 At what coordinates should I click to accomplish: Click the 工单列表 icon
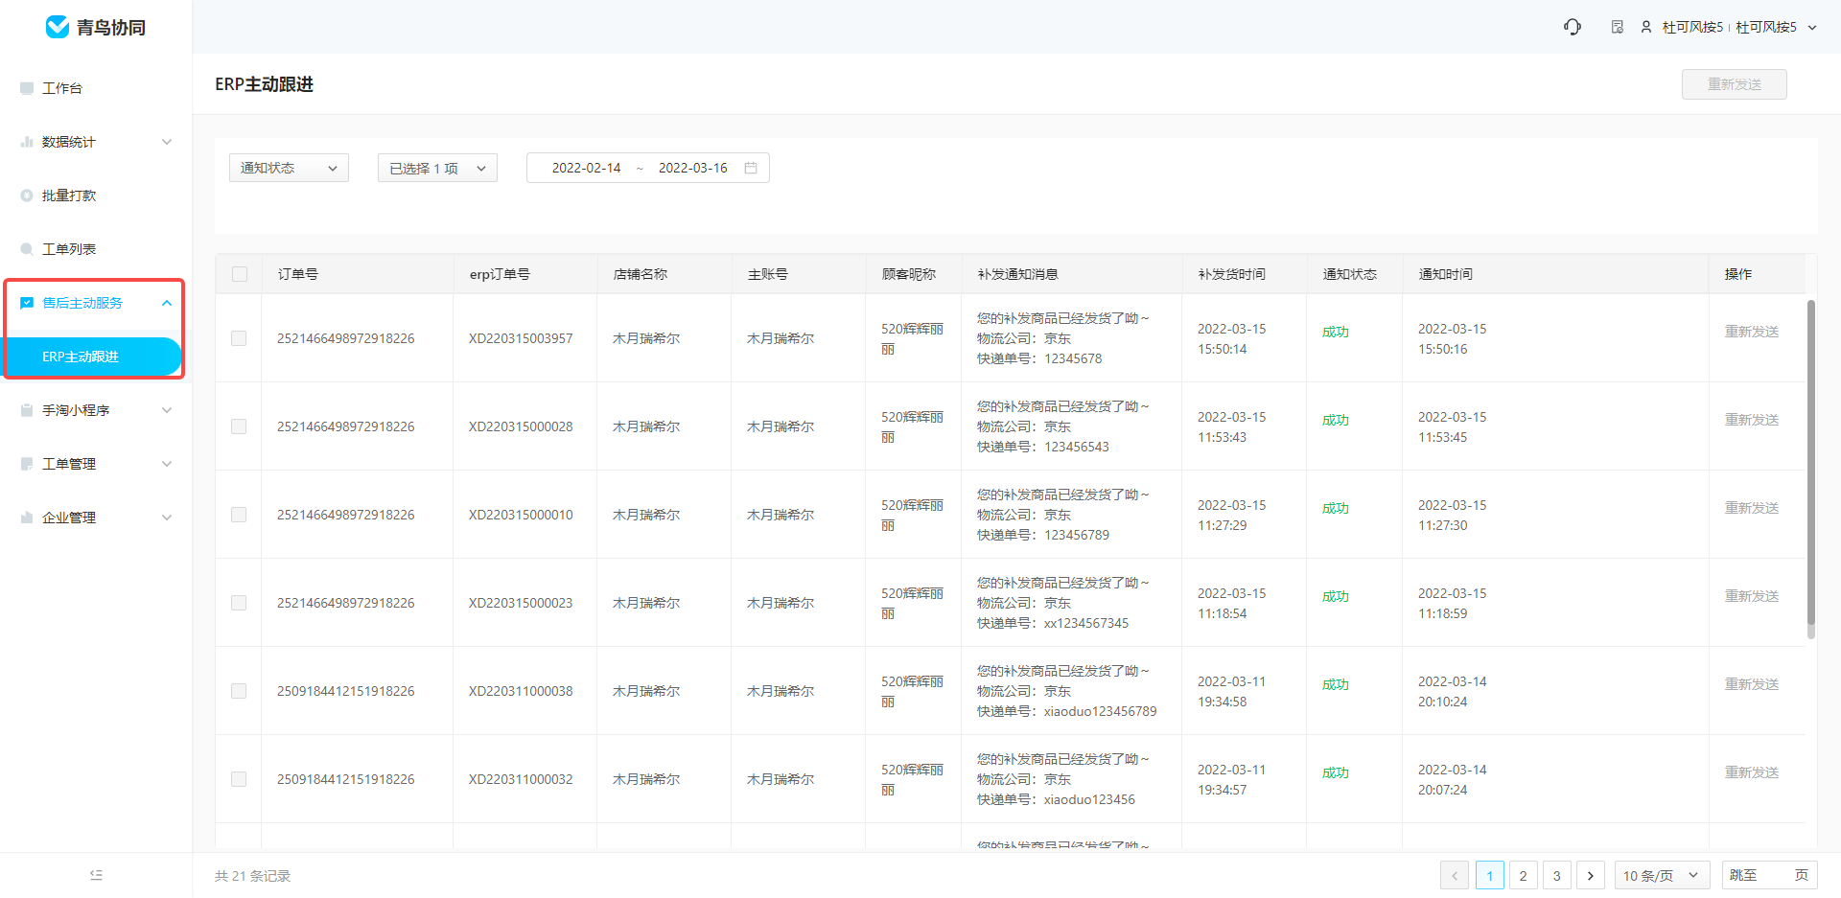[x=27, y=249]
